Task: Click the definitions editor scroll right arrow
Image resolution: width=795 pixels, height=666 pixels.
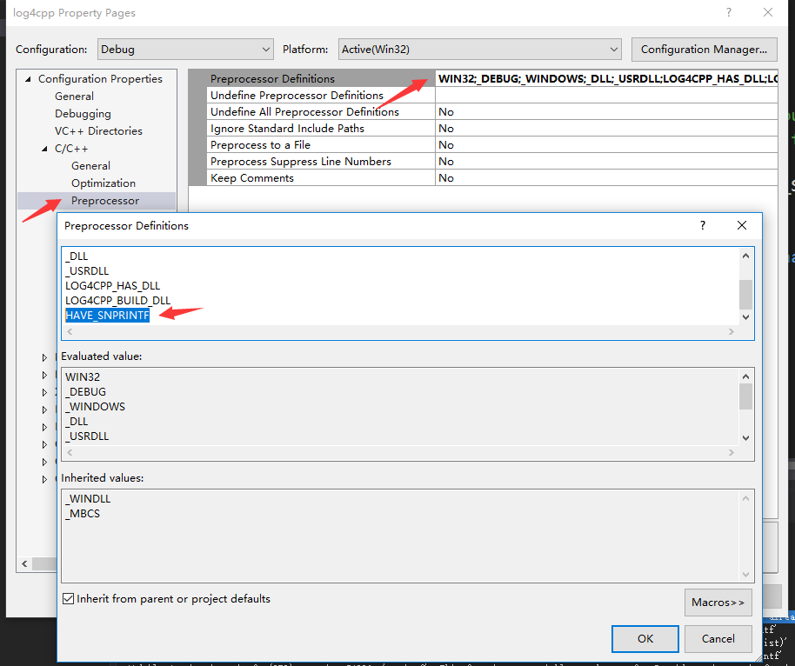Action: (x=732, y=332)
